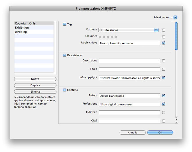Click the Elimina button
Screen dimensions: 192x152
click(35, 91)
